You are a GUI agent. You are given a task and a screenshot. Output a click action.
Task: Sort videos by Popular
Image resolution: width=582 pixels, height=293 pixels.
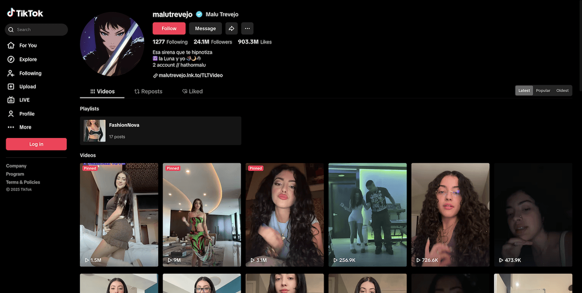click(x=543, y=90)
